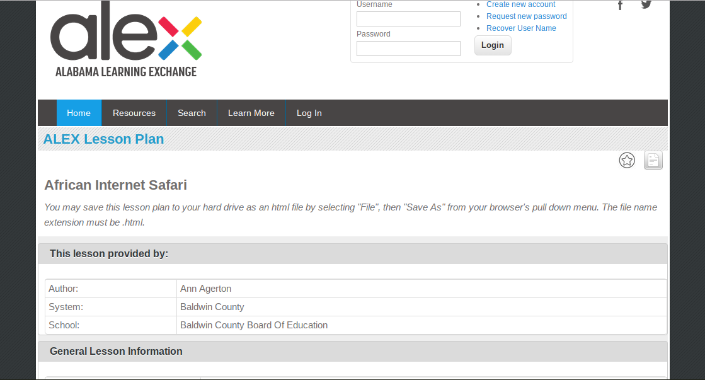Click Recover User Name link
The image size is (705, 380).
pos(521,28)
